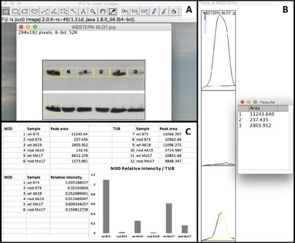Select the Angle tool
Image resolution: width=295 pixels, height=243 pixels.
click(54, 11)
